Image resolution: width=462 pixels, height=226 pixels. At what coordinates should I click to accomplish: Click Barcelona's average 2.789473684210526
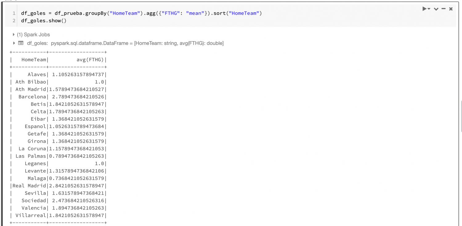click(78, 97)
